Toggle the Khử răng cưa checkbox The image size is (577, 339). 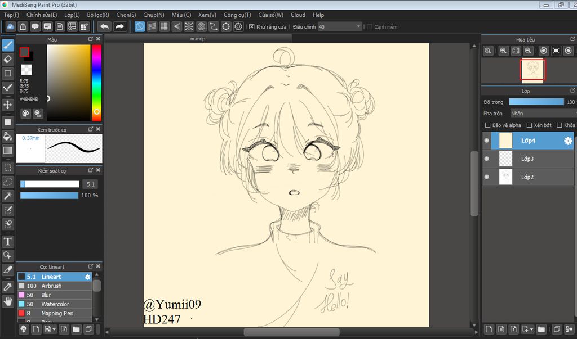pos(252,27)
